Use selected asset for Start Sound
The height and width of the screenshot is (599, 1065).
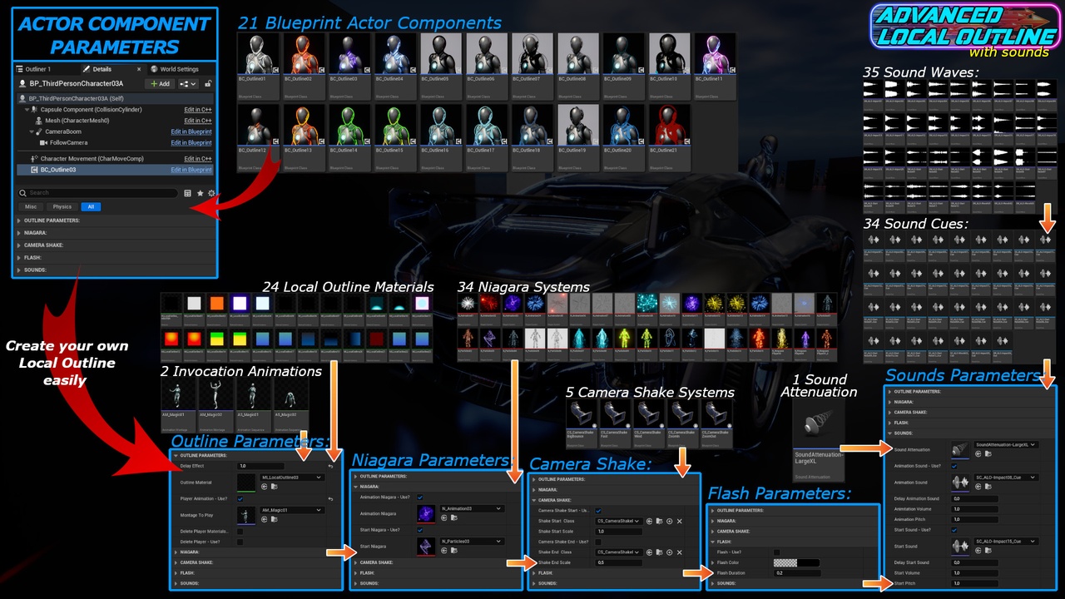(978, 551)
